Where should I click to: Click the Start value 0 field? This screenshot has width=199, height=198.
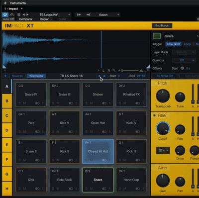119,76
